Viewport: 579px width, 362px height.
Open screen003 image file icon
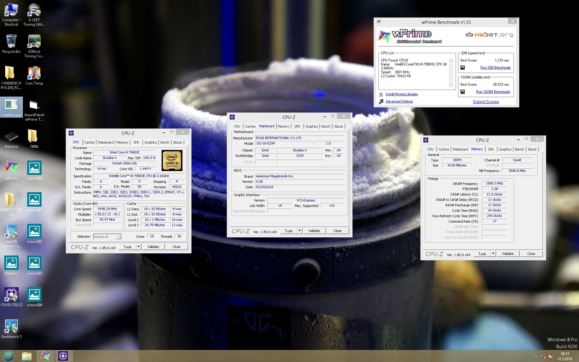click(x=34, y=265)
